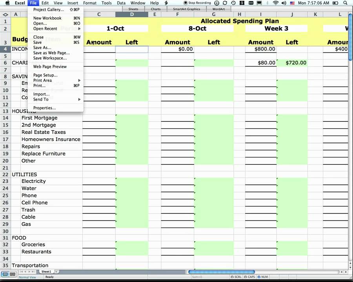
Task: Open the Format menu
Action: coord(89,3)
